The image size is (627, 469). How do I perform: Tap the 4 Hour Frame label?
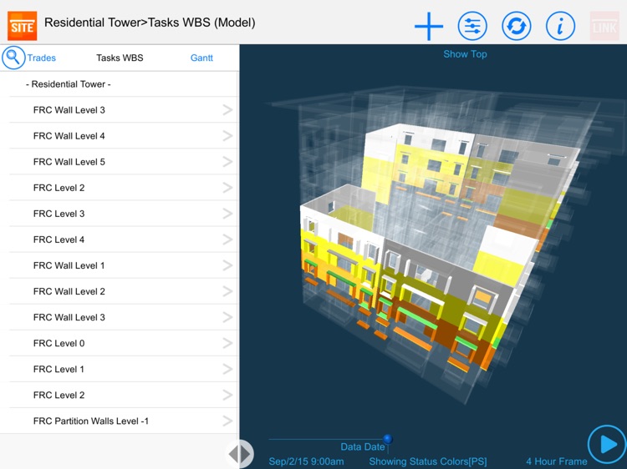point(557,461)
